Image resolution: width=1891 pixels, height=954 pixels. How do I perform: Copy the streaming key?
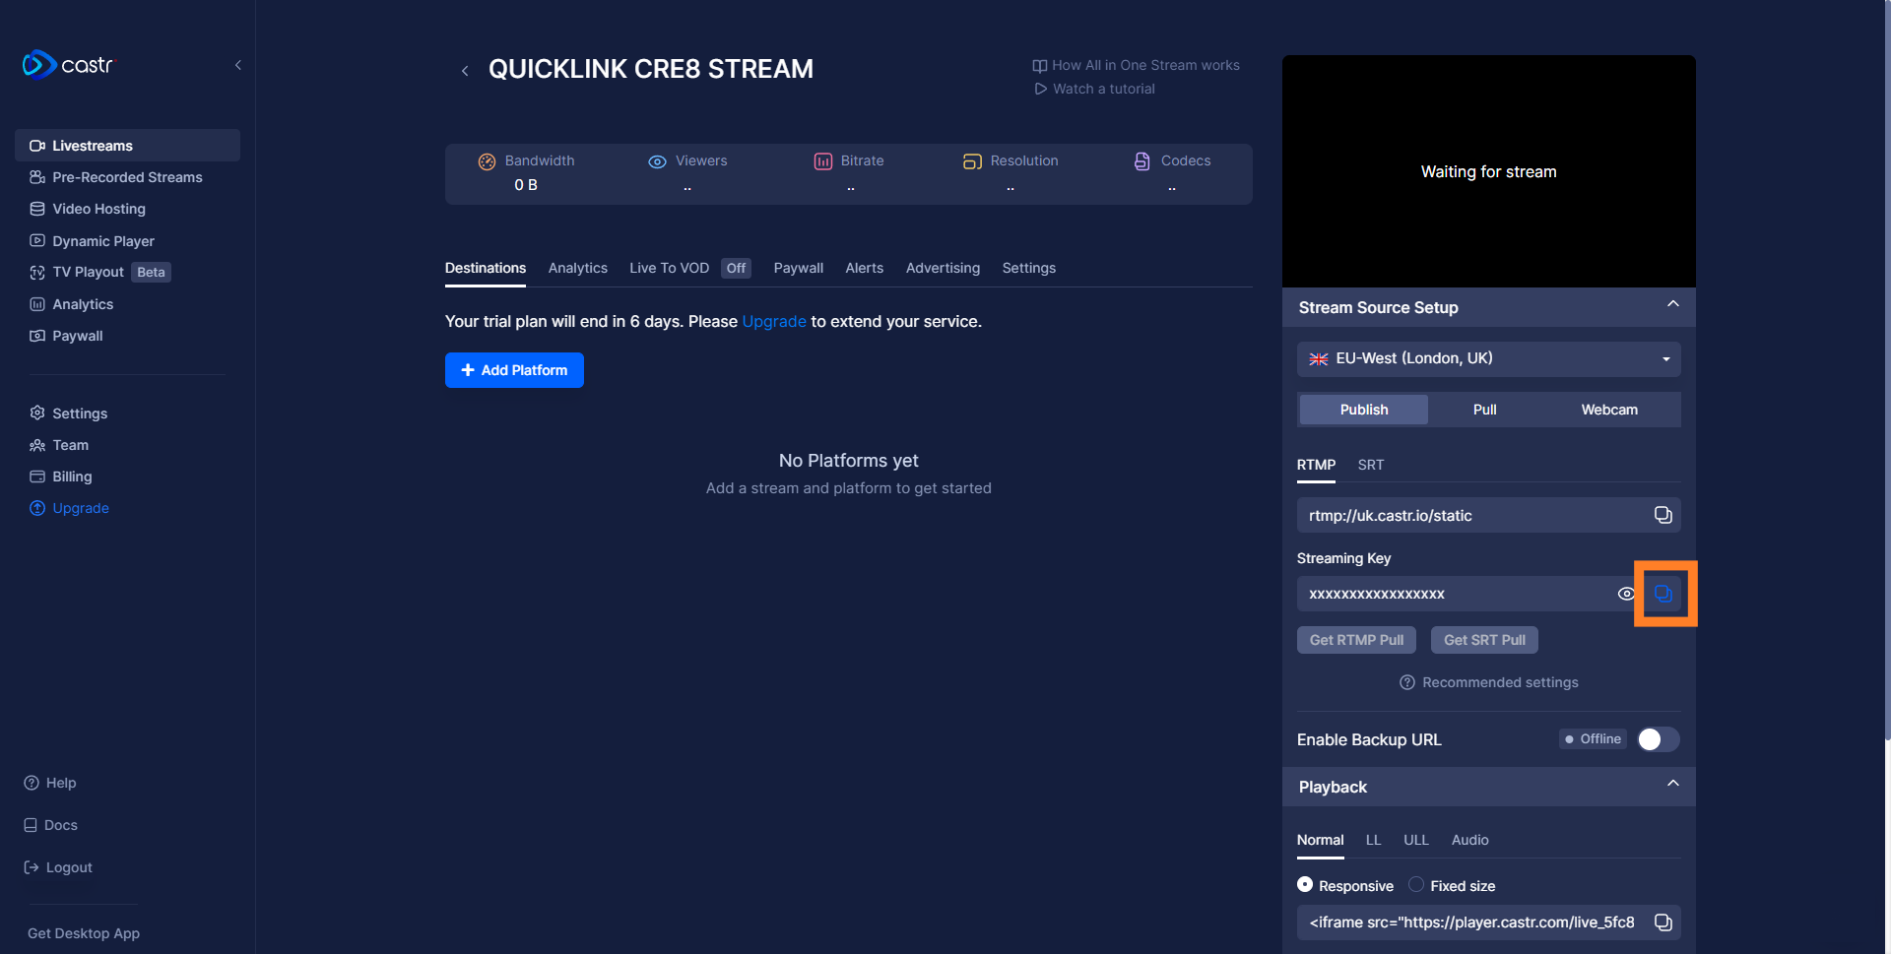(x=1663, y=594)
